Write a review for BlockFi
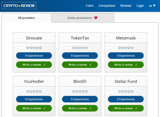Viewport: 160px width, 117px height. click(80, 108)
